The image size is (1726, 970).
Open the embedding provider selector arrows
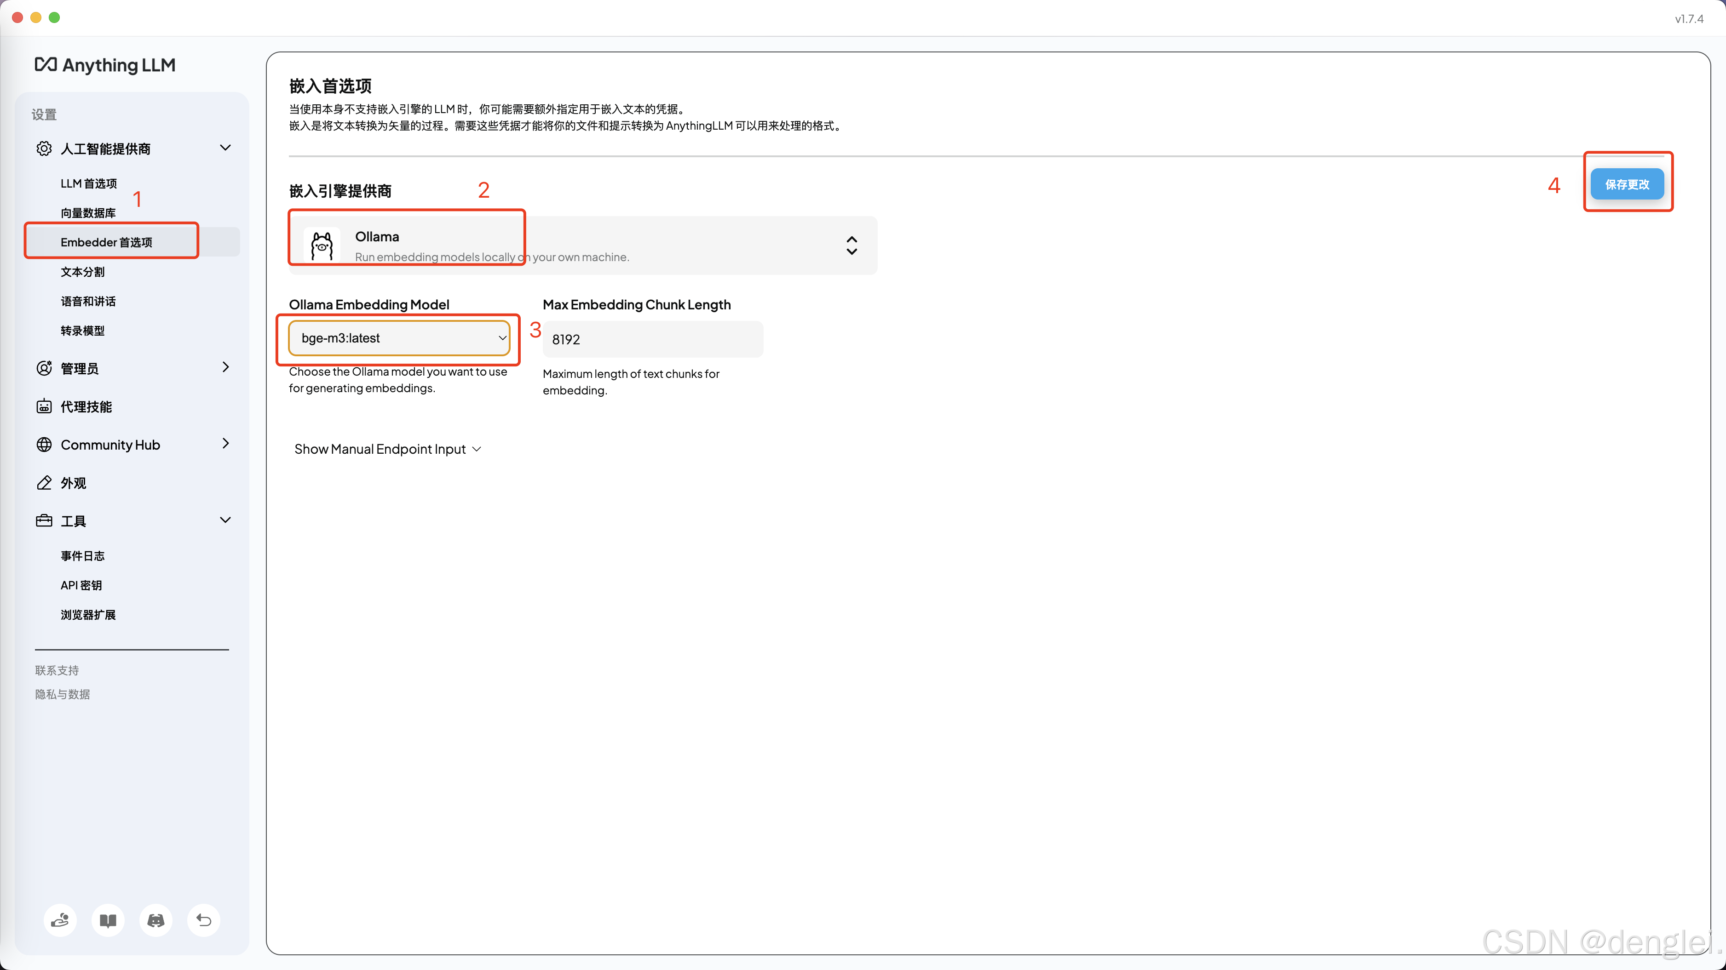851,245
